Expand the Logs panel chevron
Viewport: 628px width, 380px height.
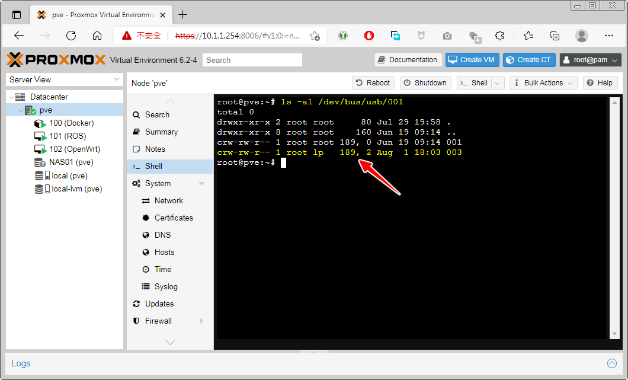pos(612,363)
